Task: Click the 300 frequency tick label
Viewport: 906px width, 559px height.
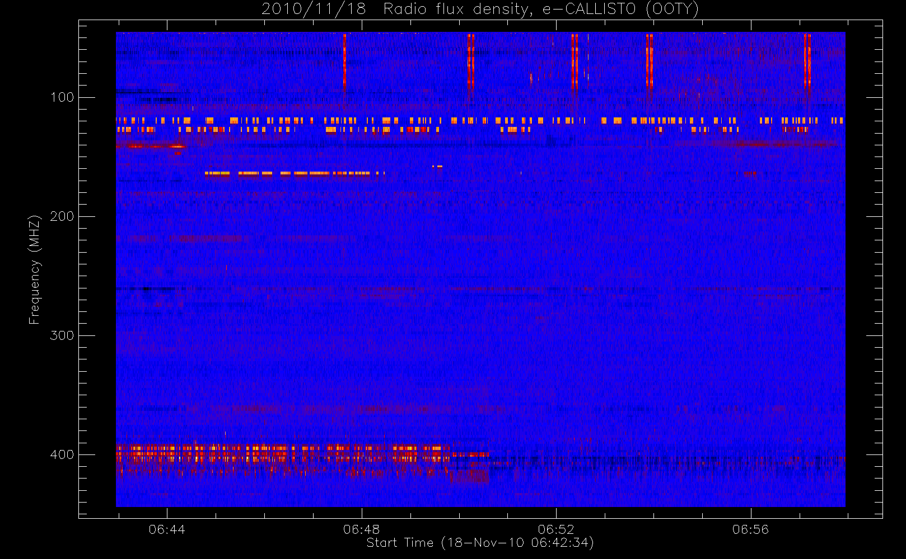Action: [62, 335]
